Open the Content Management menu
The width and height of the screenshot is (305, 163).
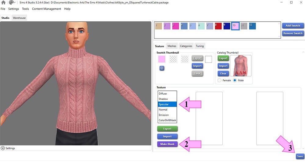point(46,9)
